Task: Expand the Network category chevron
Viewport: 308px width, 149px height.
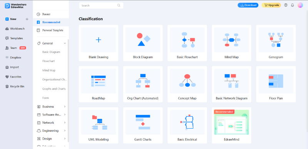Action: (65, 123)
